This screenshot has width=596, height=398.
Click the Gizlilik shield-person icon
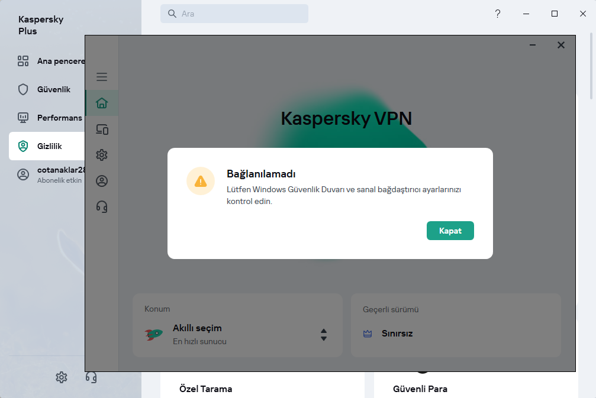23,146
